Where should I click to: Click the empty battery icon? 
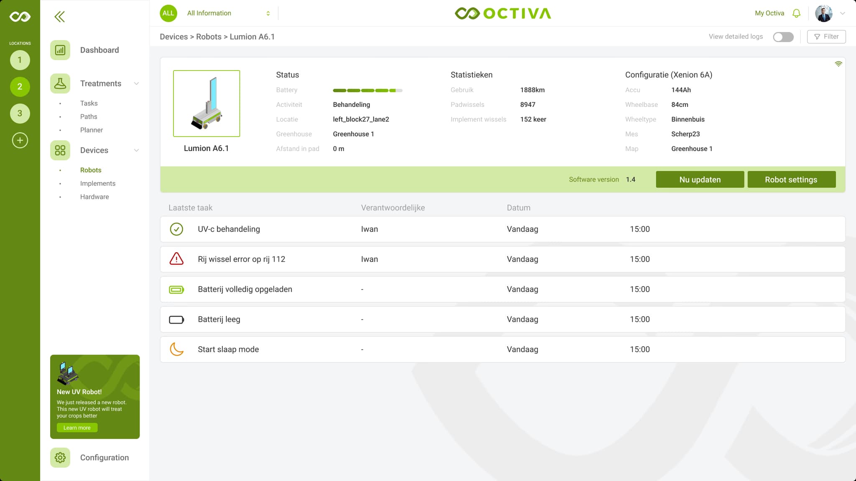pos(176,319)
